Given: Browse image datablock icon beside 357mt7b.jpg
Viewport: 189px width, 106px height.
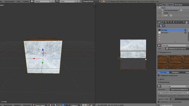Looking at the screenshot, I should point(159,86).
